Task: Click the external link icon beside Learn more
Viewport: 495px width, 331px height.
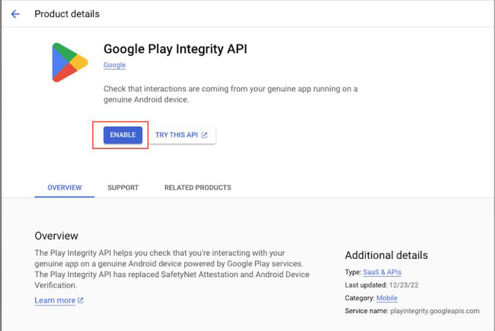Action: pos(80,300)
